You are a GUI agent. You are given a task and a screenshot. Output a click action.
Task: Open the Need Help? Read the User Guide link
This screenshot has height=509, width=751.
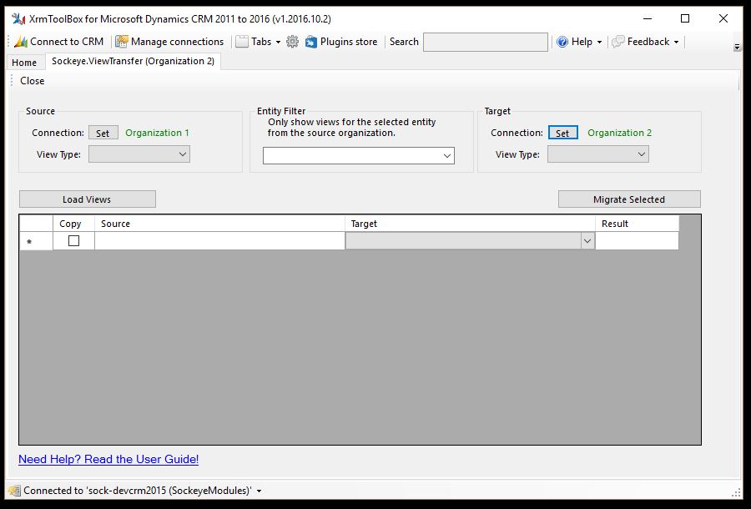(x=108, y=459)
